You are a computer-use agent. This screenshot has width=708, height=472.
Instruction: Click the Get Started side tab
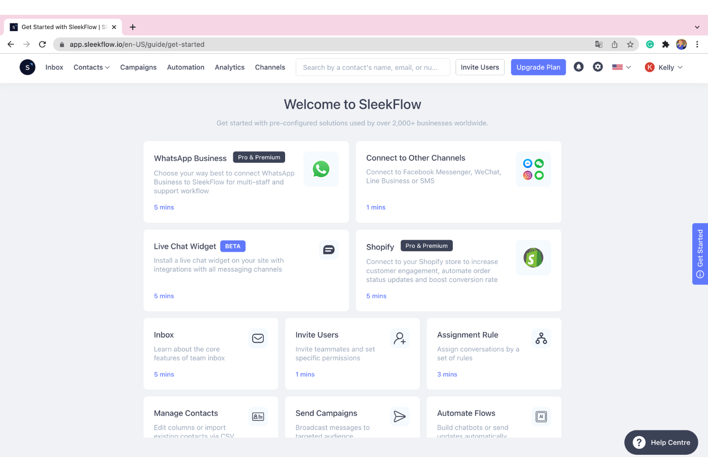tap(700, 254)
